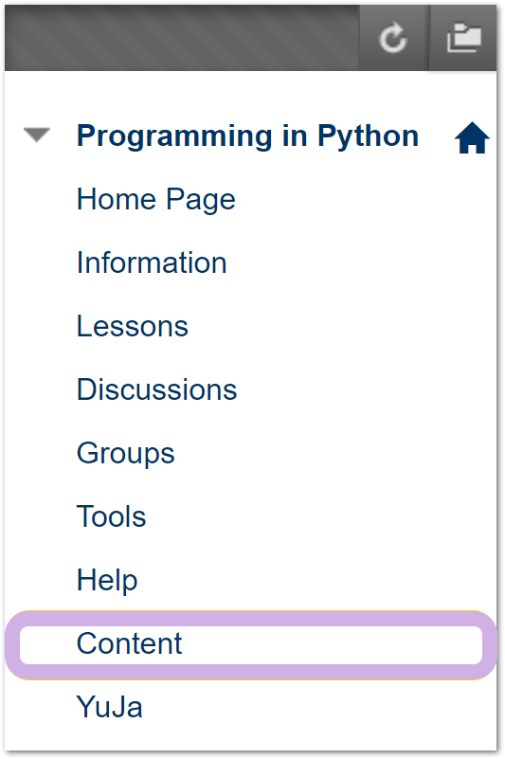Collapse the Programming in Python menu triangle

[37, 136]
